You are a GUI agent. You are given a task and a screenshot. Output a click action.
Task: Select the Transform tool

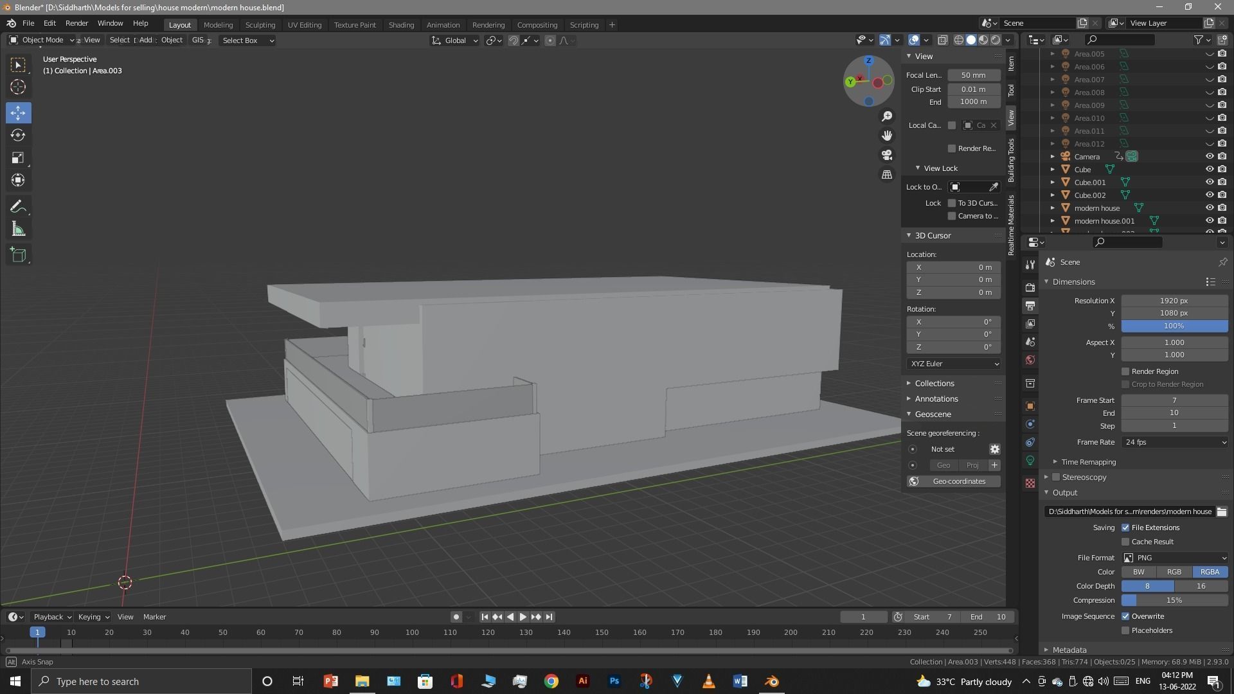point(18,181)
